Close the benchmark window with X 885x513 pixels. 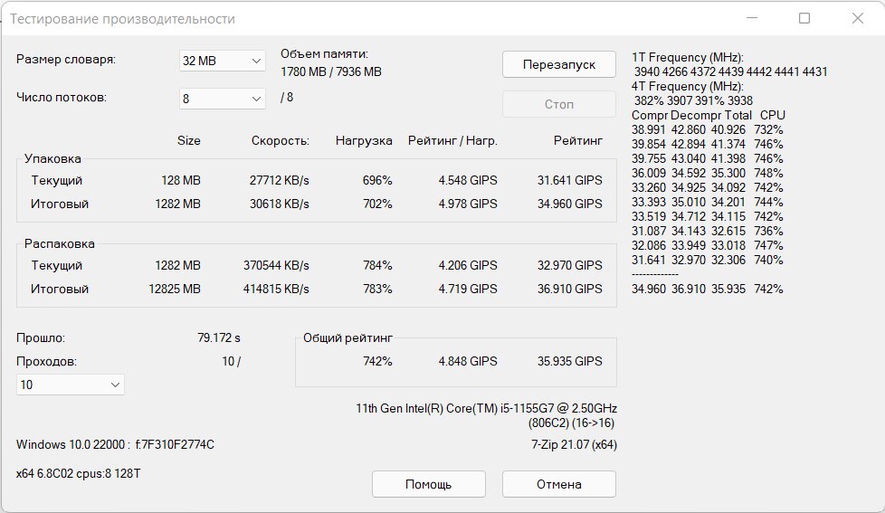[857, 18]
